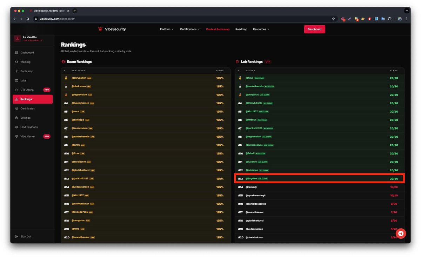This screenshot has width=421, height=257.
Task: Click @surajitch10 in Exam Rankings
Action: (x=79, y=162)
